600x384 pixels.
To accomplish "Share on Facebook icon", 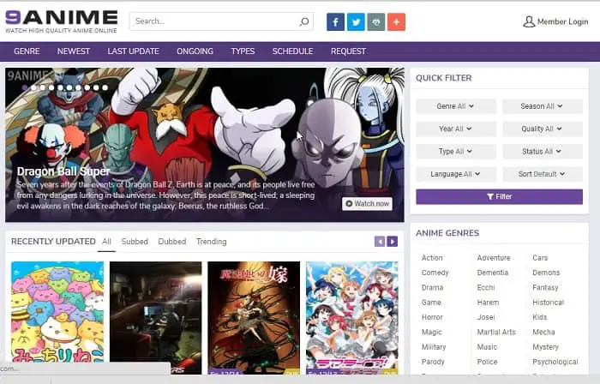I will (336, 21).
